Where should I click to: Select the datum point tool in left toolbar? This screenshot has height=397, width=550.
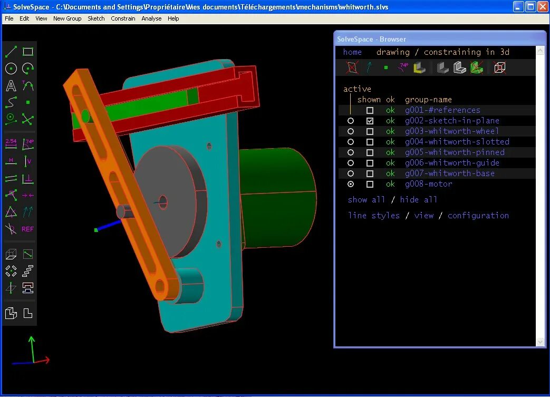(28, 102)
